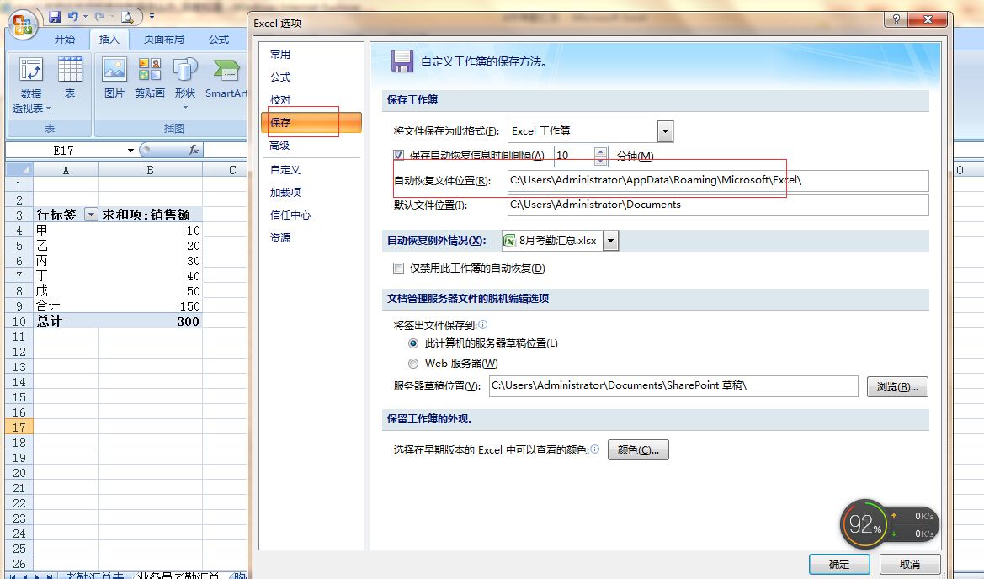Increase the autorecover minutes spinner
This screenshot has width=984, height=579.
[600, 151]
